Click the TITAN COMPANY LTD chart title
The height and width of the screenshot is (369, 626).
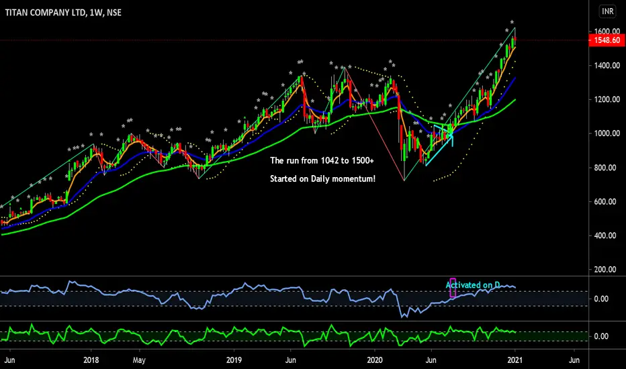tap(63, 12)
